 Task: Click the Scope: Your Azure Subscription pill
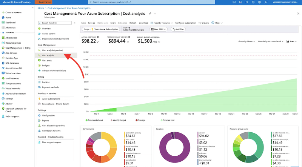(x=101, y=29)
